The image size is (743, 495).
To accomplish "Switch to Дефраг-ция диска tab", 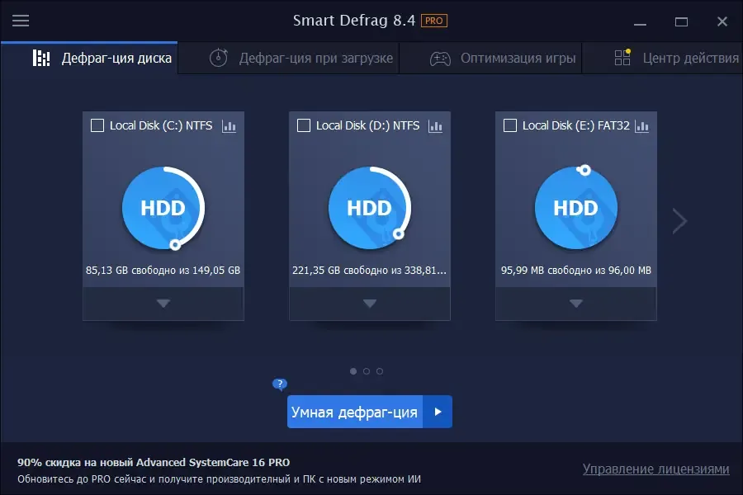I will click(89, 59).
